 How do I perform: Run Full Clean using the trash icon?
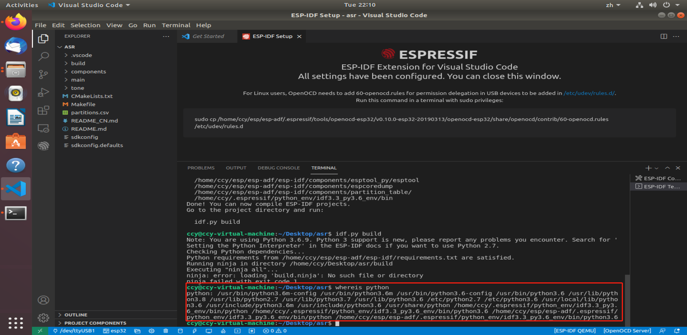coord(165,331)
